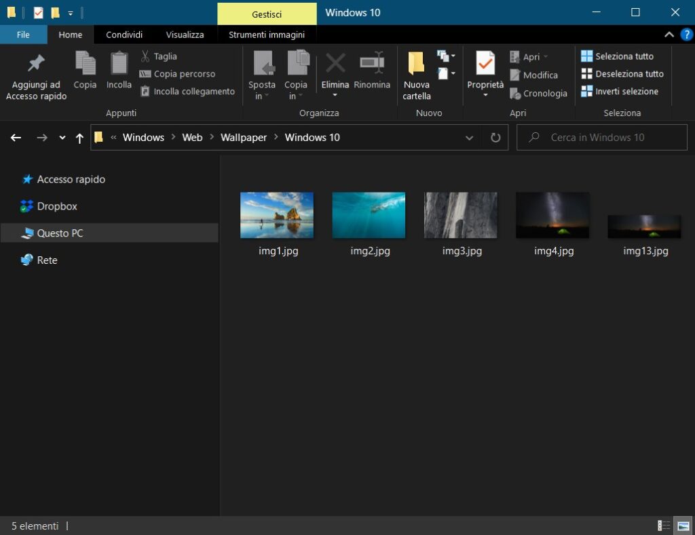
Task: Click the Copia (copy) icon in ribbon
Action: coord(85,64)
